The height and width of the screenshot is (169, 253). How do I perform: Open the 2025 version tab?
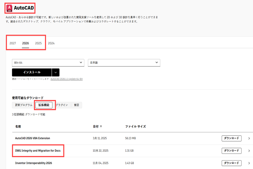38,43
